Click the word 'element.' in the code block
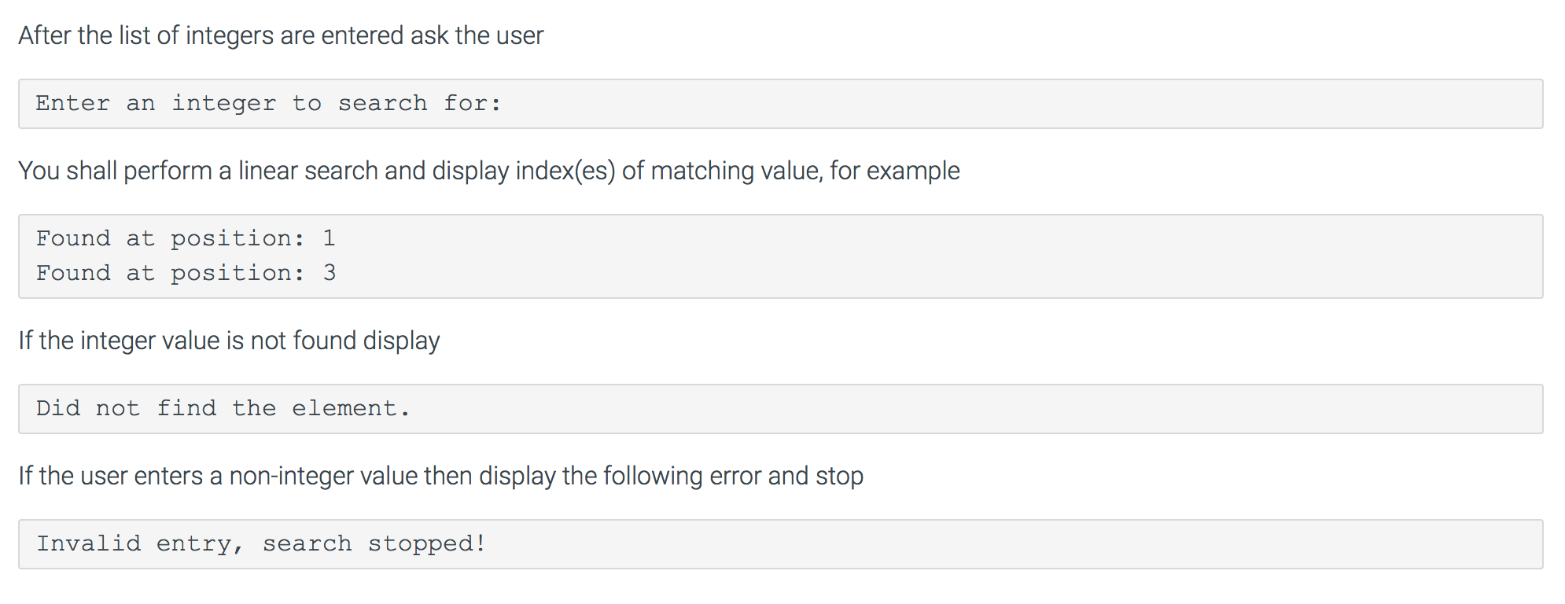Screen dimensions: 1565x604 (x=351, y=408)
